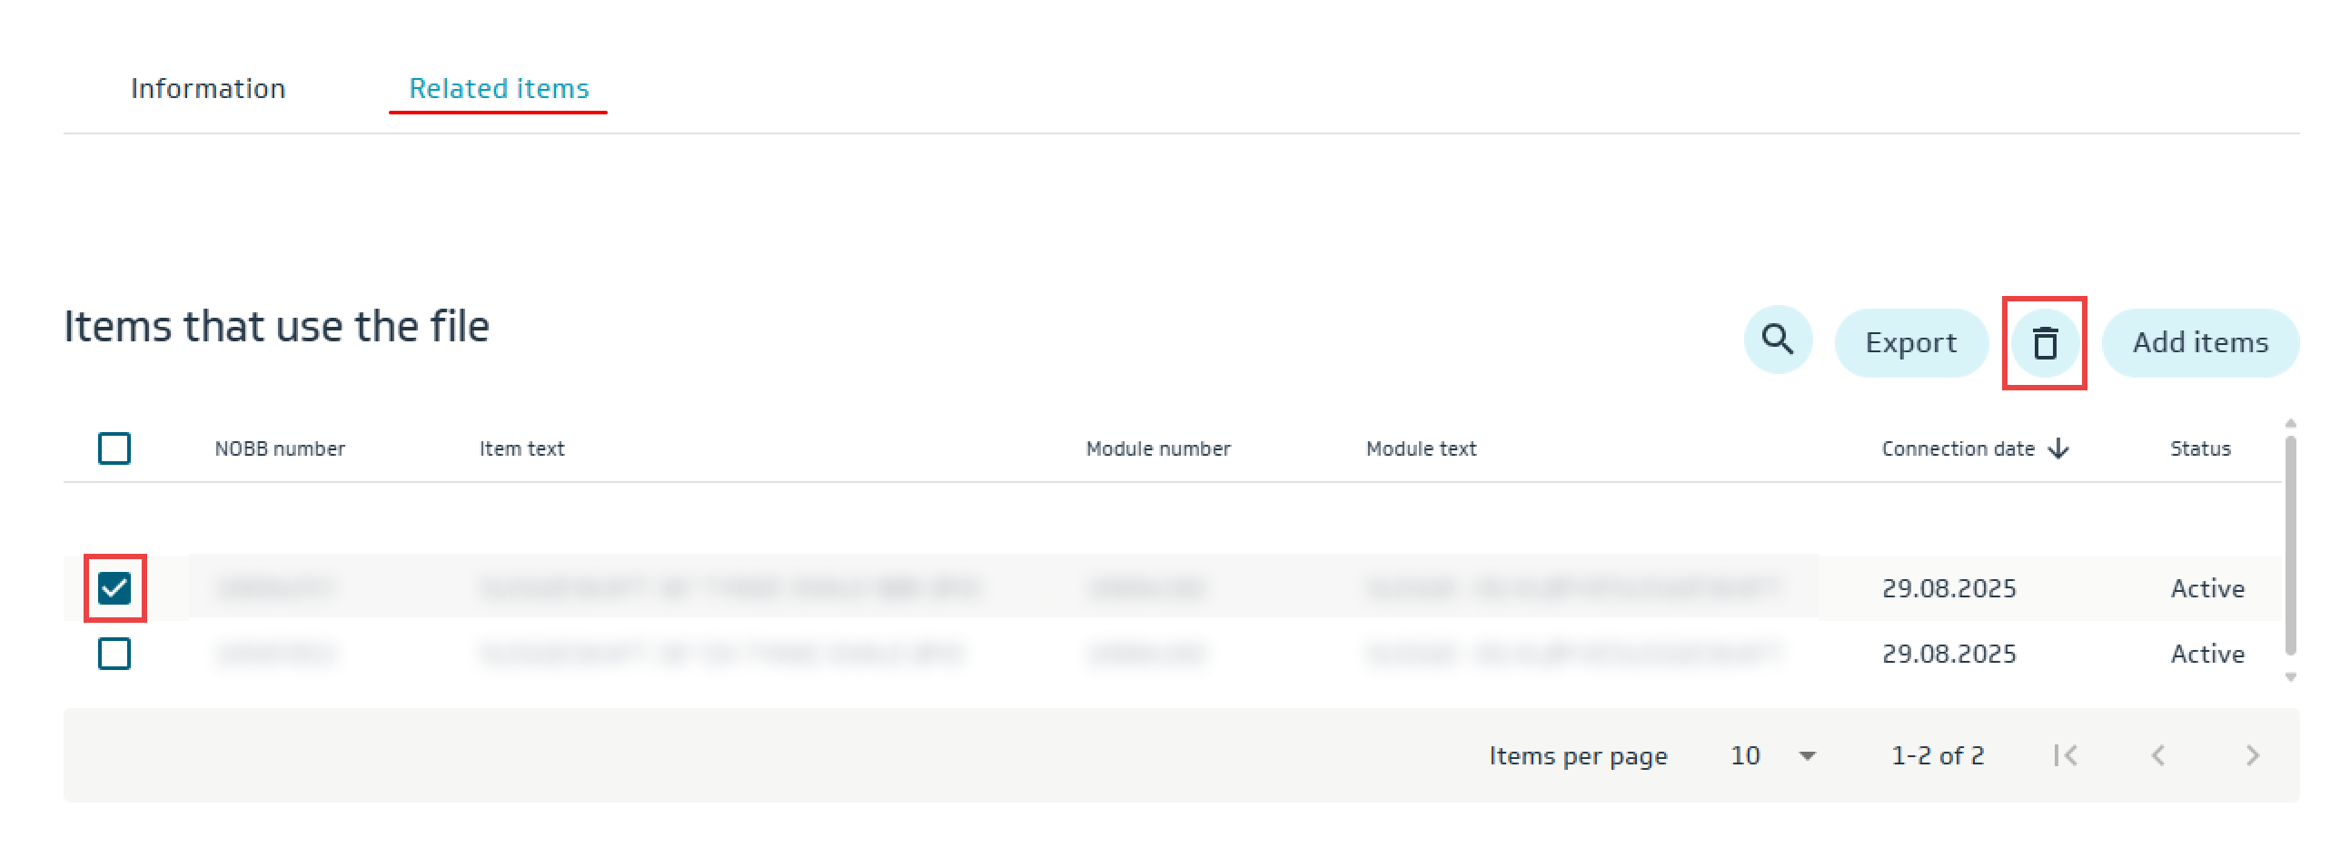2340x857 pixels.
Task: Go to first page of results
Action: point(2065,755)
